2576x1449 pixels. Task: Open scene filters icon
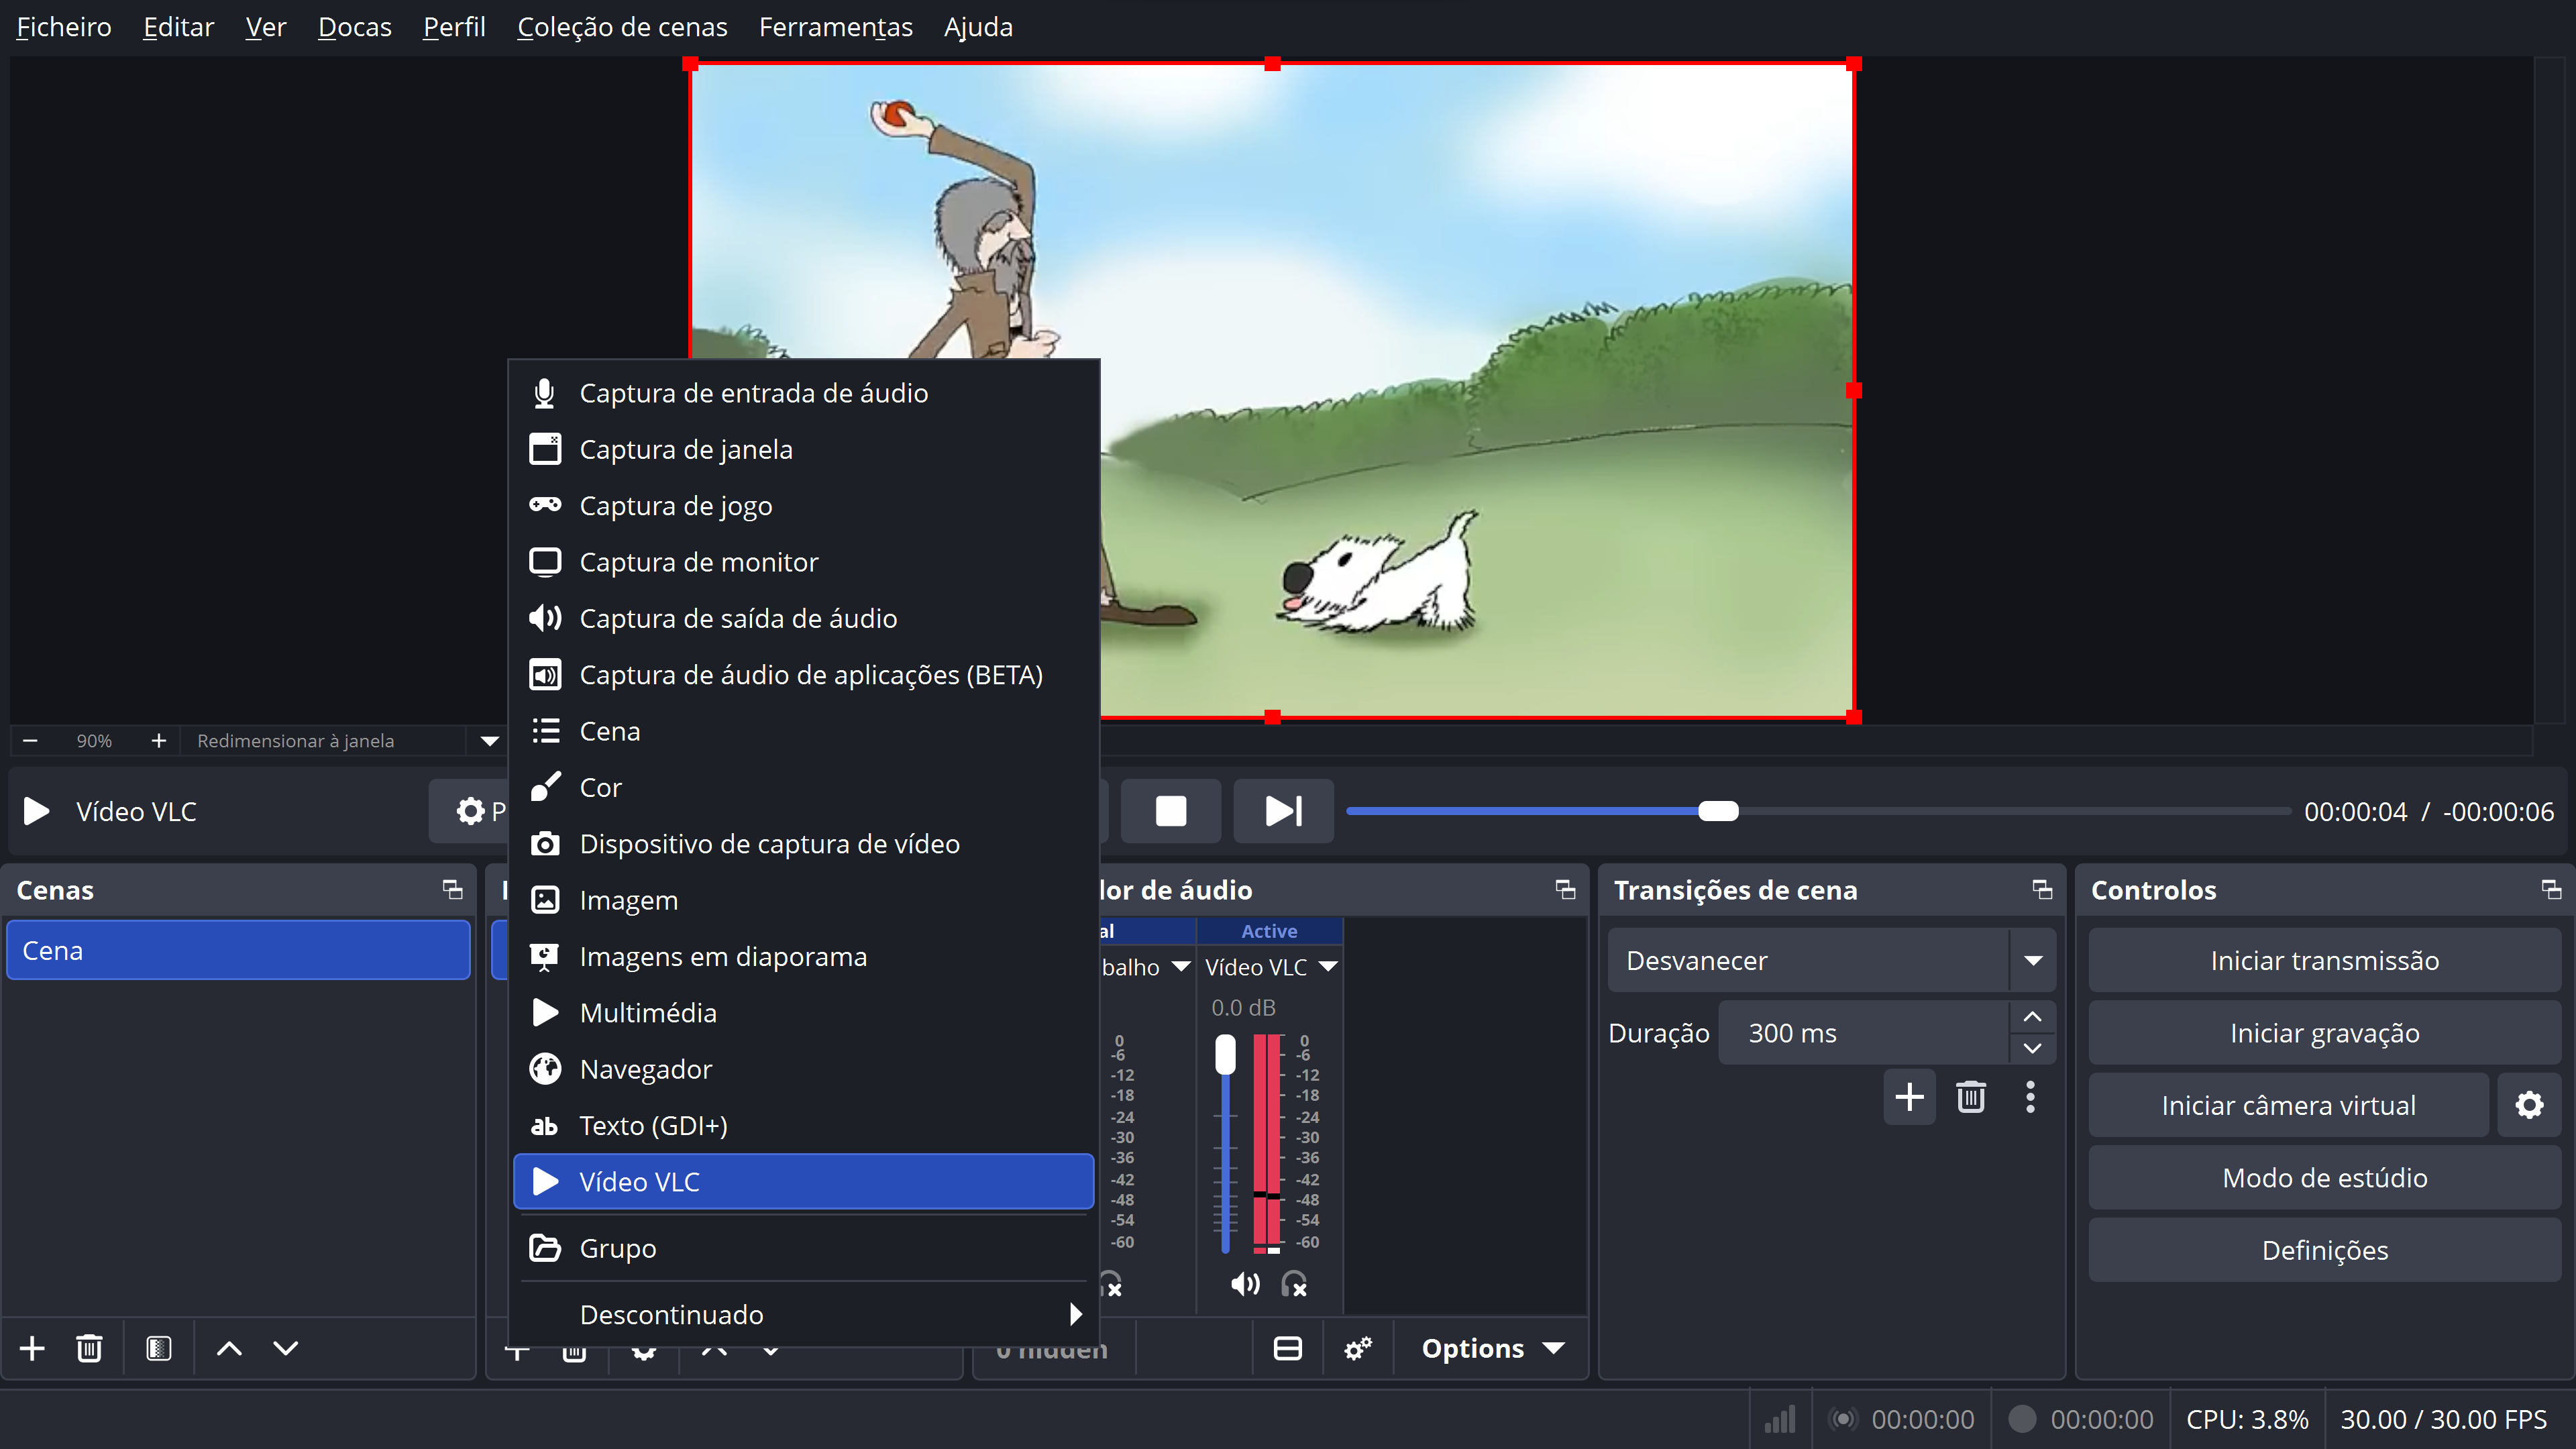click(x=158, y=1349)
